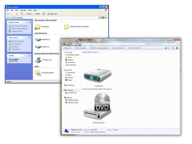This screenshot has height=144, width=192.
Task: Select the My Sharing Folders icon
Action: pos(38,73)
